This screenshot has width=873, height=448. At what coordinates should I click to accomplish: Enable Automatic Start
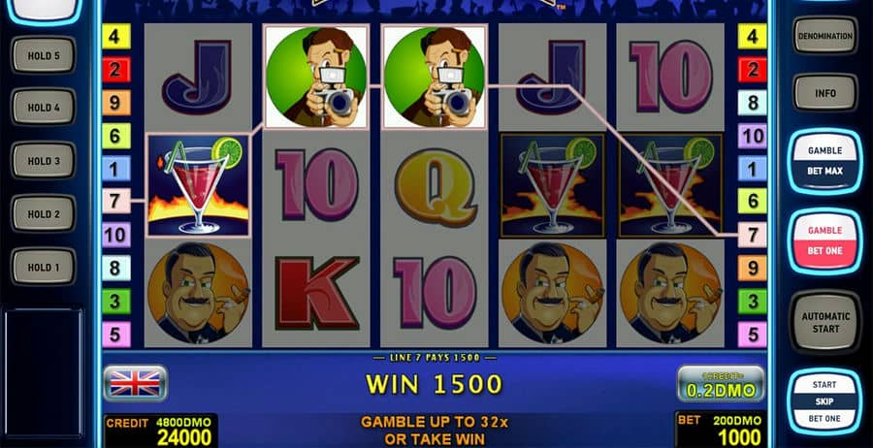[825, 322]
